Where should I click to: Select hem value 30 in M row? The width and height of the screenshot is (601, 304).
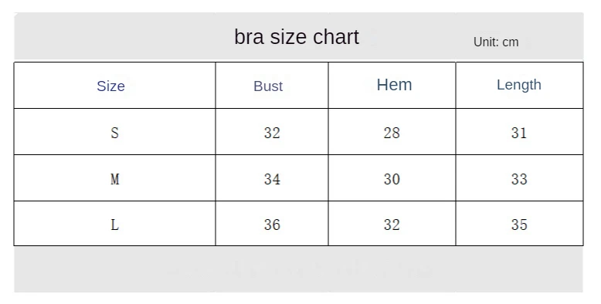tap(392, 179)
